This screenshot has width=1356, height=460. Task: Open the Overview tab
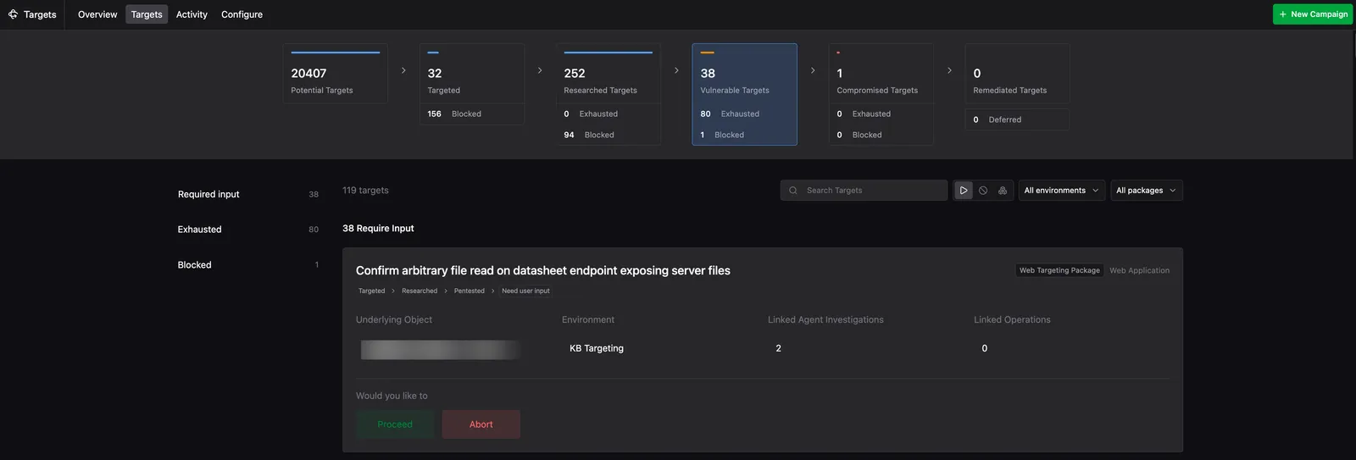[x=97, y=14]
